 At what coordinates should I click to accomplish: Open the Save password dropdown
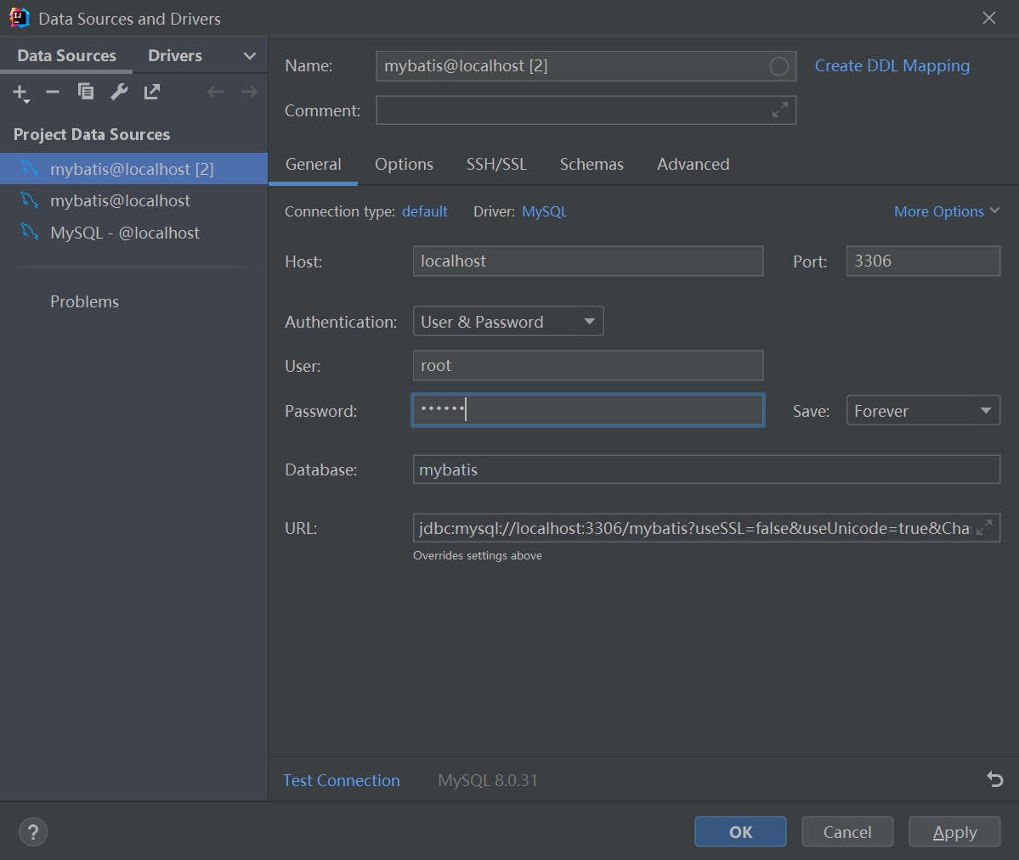tap(923, 410)
